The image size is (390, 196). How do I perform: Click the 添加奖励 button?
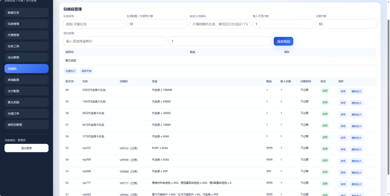(283, 41)
